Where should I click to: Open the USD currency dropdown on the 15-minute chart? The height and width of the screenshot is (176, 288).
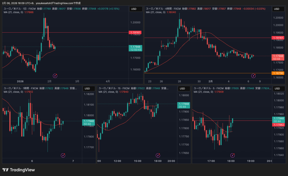click(183, 89)
